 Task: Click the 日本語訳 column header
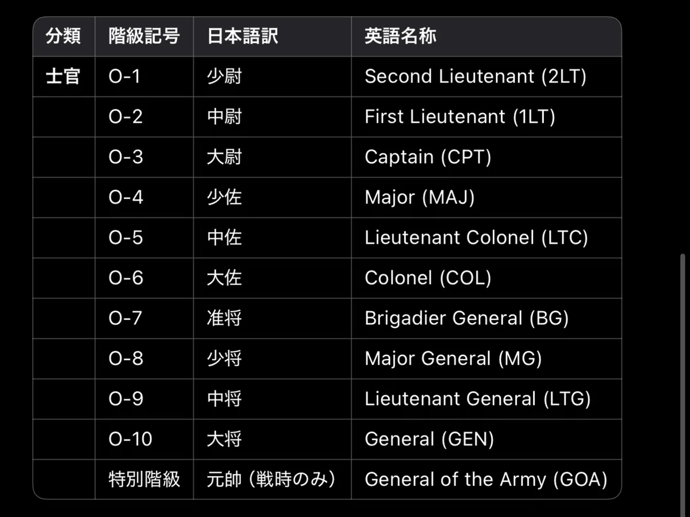273,37
